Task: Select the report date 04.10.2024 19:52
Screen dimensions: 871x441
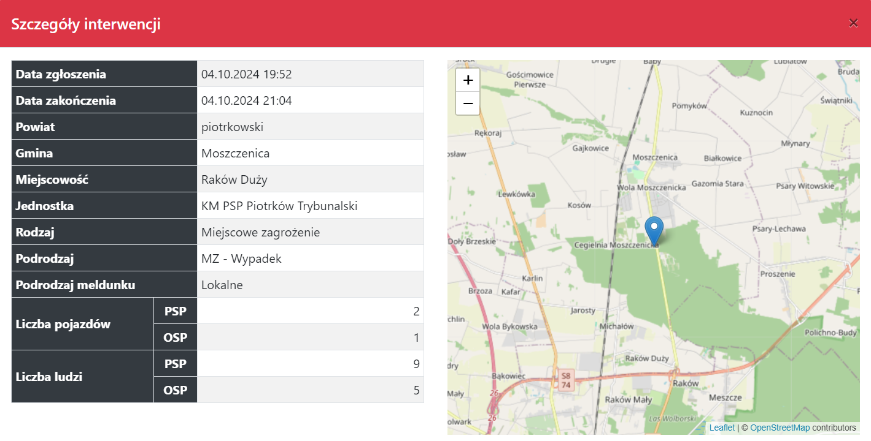Action: coord(246,74)
